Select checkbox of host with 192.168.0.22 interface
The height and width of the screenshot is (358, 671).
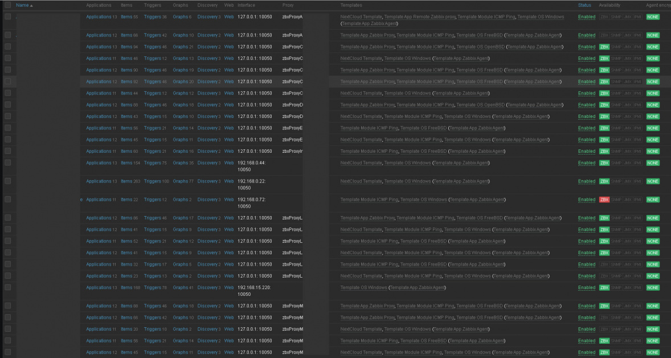pyautogui.click(x=8, y=181)
